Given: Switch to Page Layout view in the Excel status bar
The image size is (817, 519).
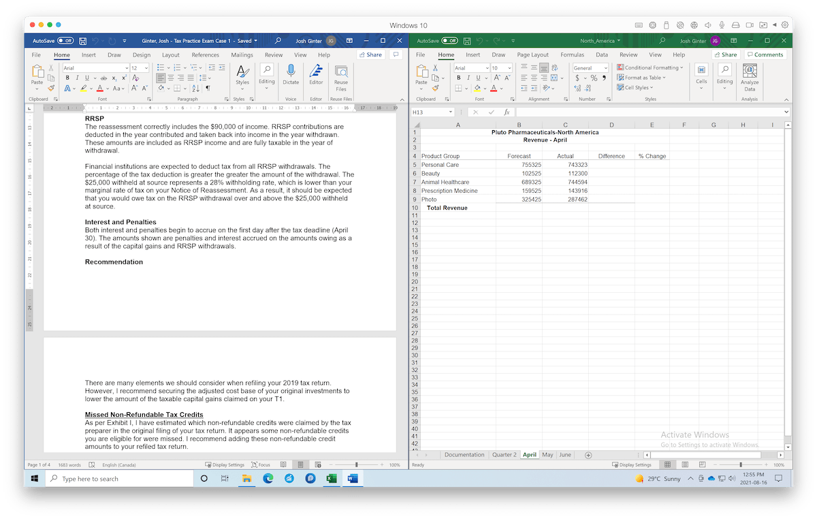Looking at the screenshot, I should click(684, 465).
